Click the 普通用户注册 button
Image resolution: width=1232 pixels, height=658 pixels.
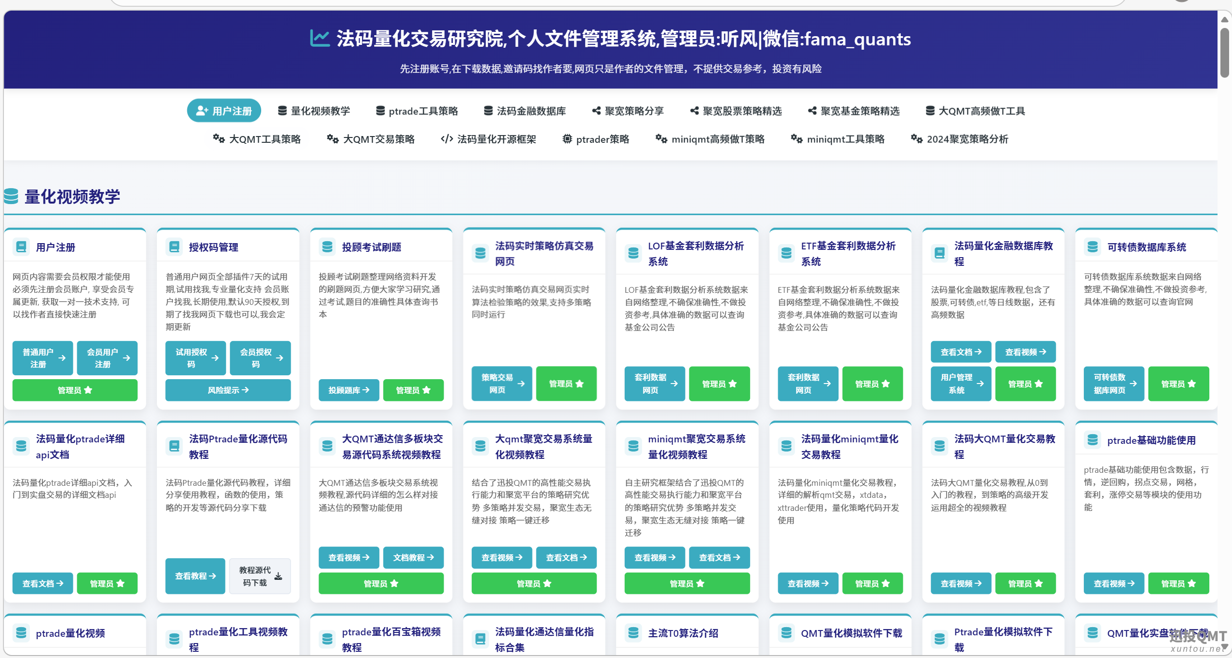coord(43,358)
